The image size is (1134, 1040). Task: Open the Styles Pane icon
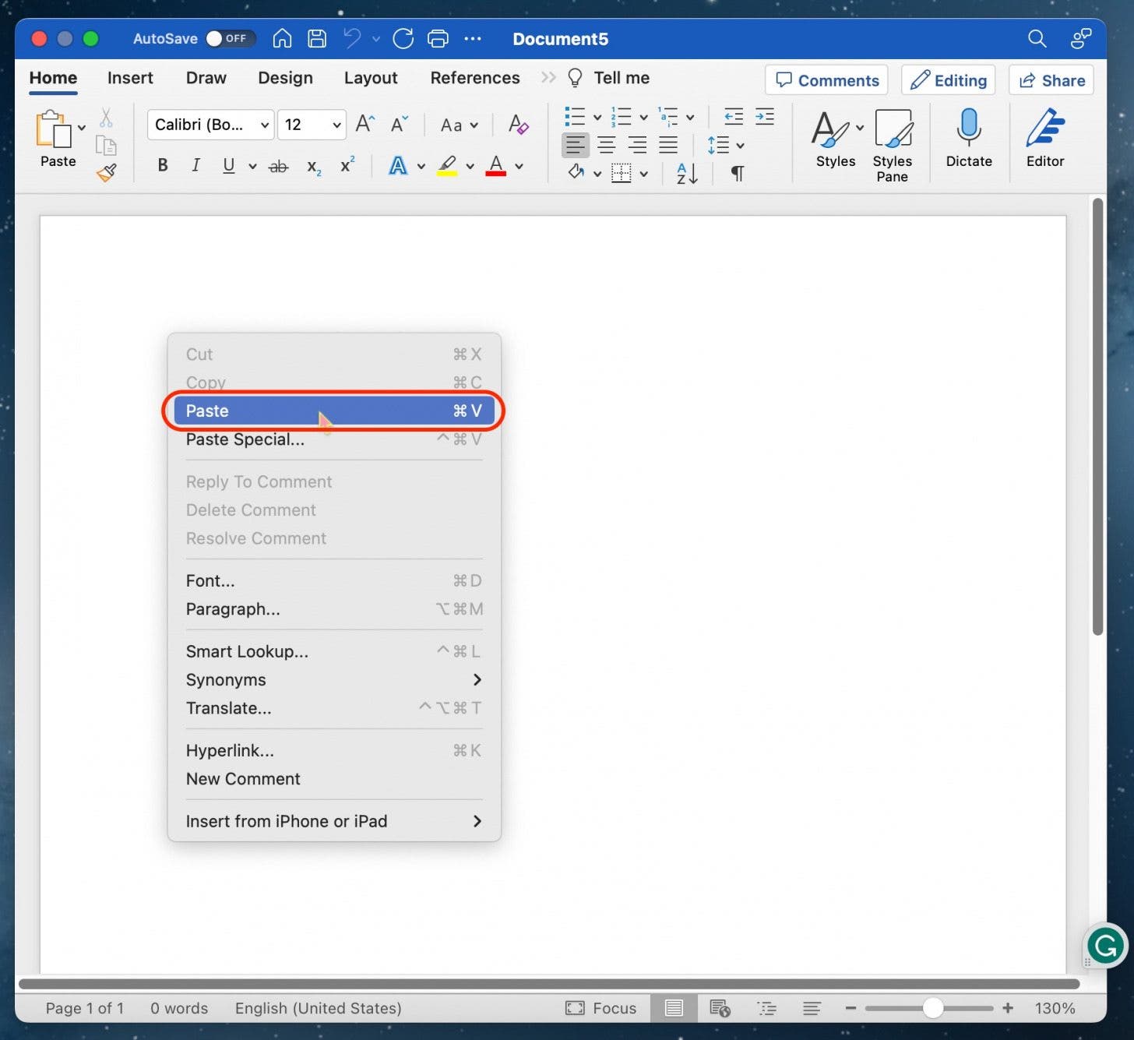[x=893, y=129]
